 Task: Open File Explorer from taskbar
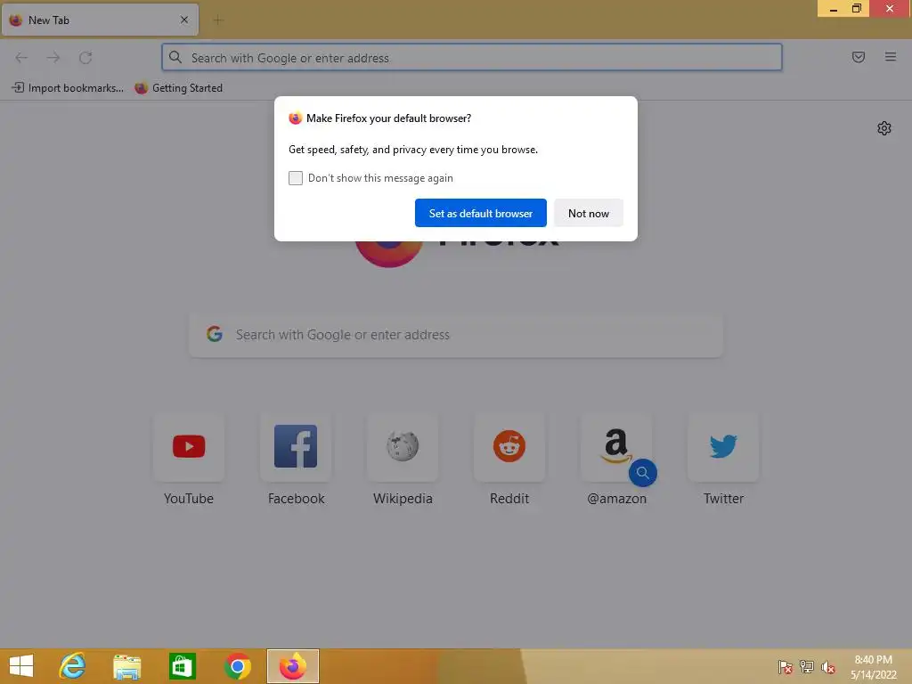click(126, 666)
